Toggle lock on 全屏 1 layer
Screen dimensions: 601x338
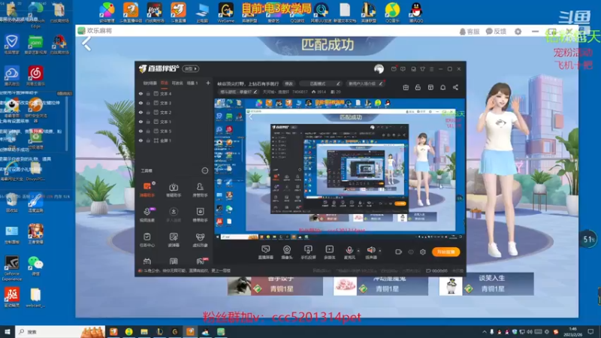pyautogui.click(x=148, y=140)
